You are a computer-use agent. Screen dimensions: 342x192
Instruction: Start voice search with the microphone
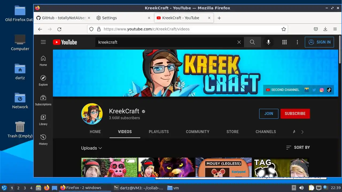point(269,42)
